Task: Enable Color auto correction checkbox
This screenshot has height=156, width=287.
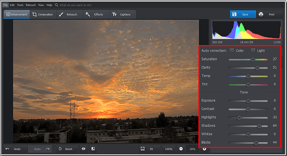Action: (x=232, y=50)
